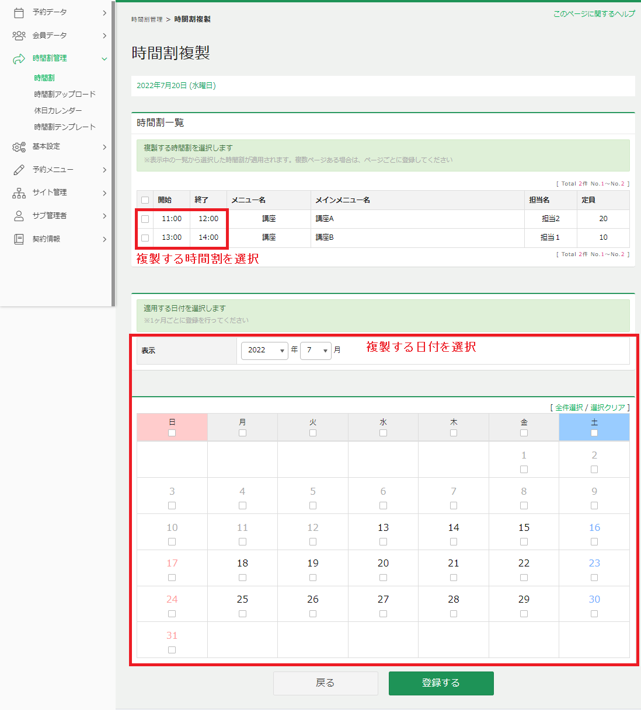Click the 選択クリア link
The image size is (641, 710).
tap(608, 407)
